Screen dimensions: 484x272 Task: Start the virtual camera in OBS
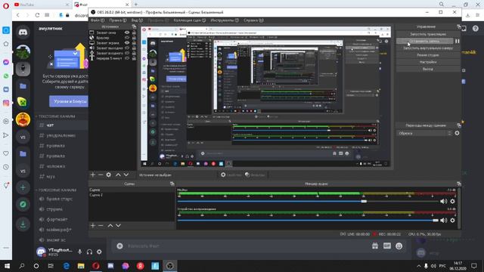tap(428, 48)
